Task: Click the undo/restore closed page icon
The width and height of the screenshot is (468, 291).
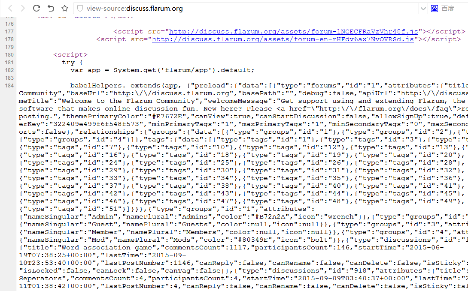Action: [51, 8]
